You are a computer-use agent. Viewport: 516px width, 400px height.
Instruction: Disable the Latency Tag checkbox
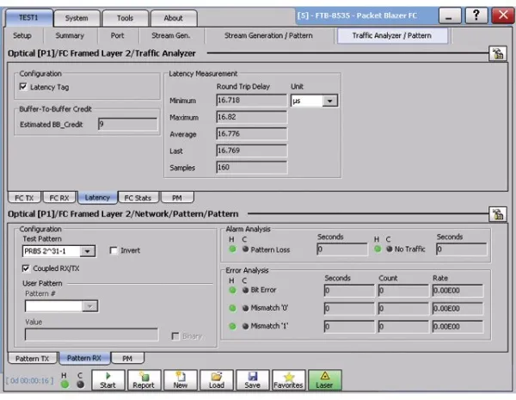point(23,87)
